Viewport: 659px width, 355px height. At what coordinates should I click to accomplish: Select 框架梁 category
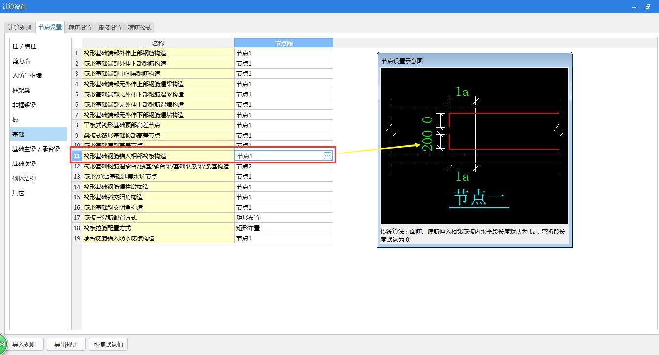point(39,91)
